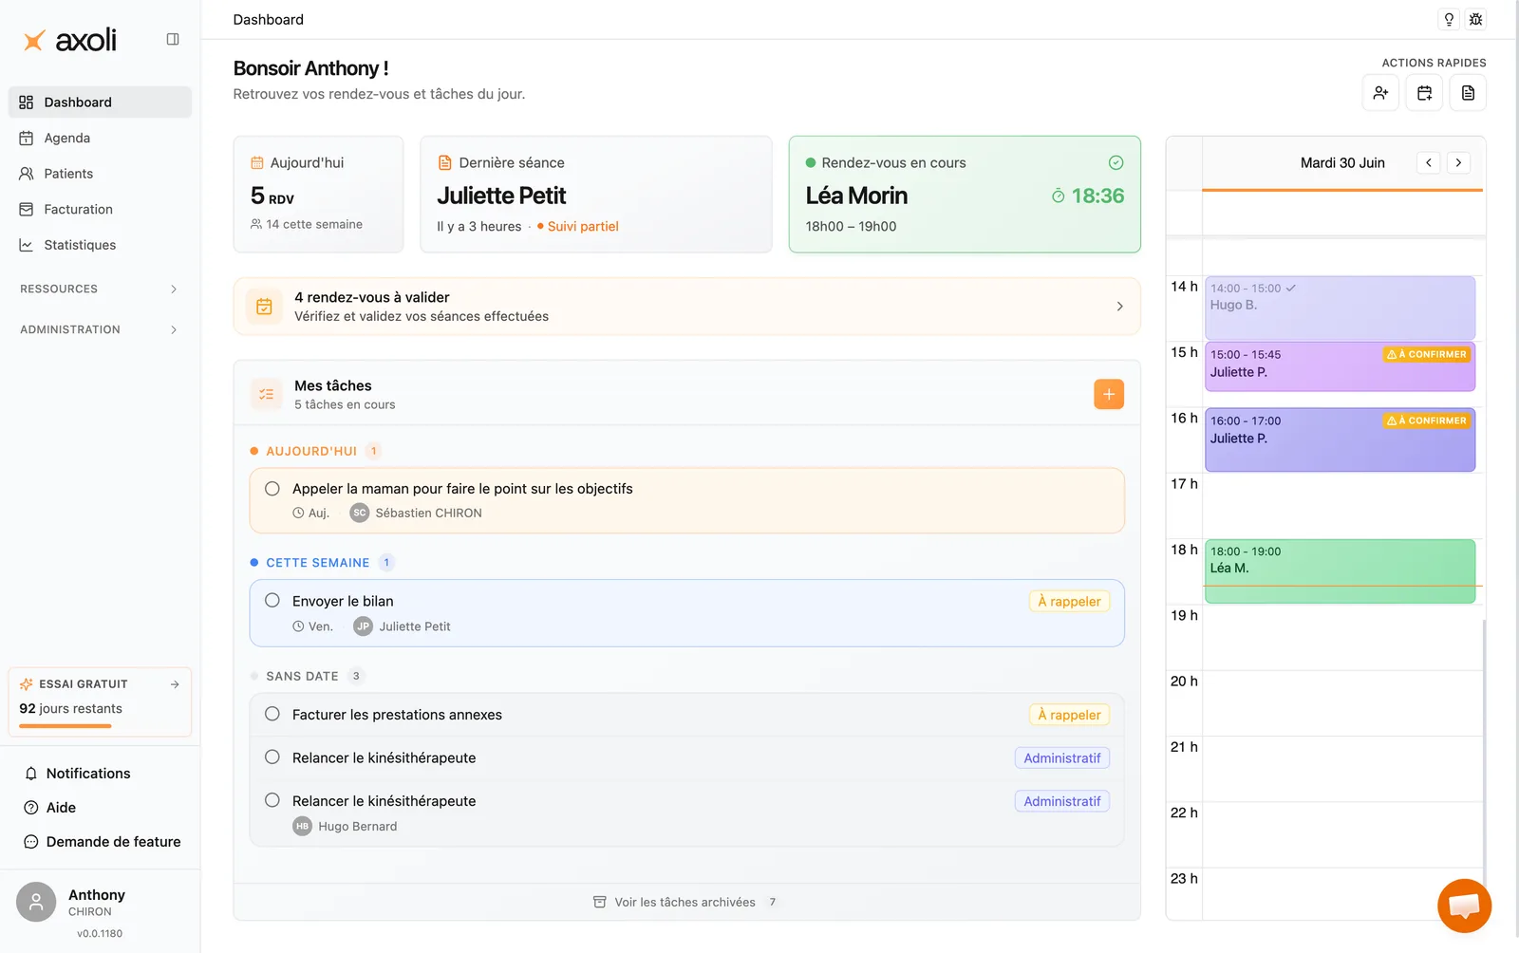Image resolution: width=1519 pixels, height=953 pixels.
Task: Click '14 cette semaine' text
Action: (x=314, y=224)
